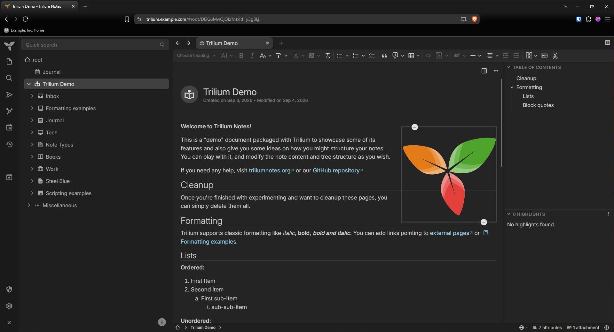Click the Markdown import icon
The height and width of the screenshot is (332, 614).
coord(544,56)
